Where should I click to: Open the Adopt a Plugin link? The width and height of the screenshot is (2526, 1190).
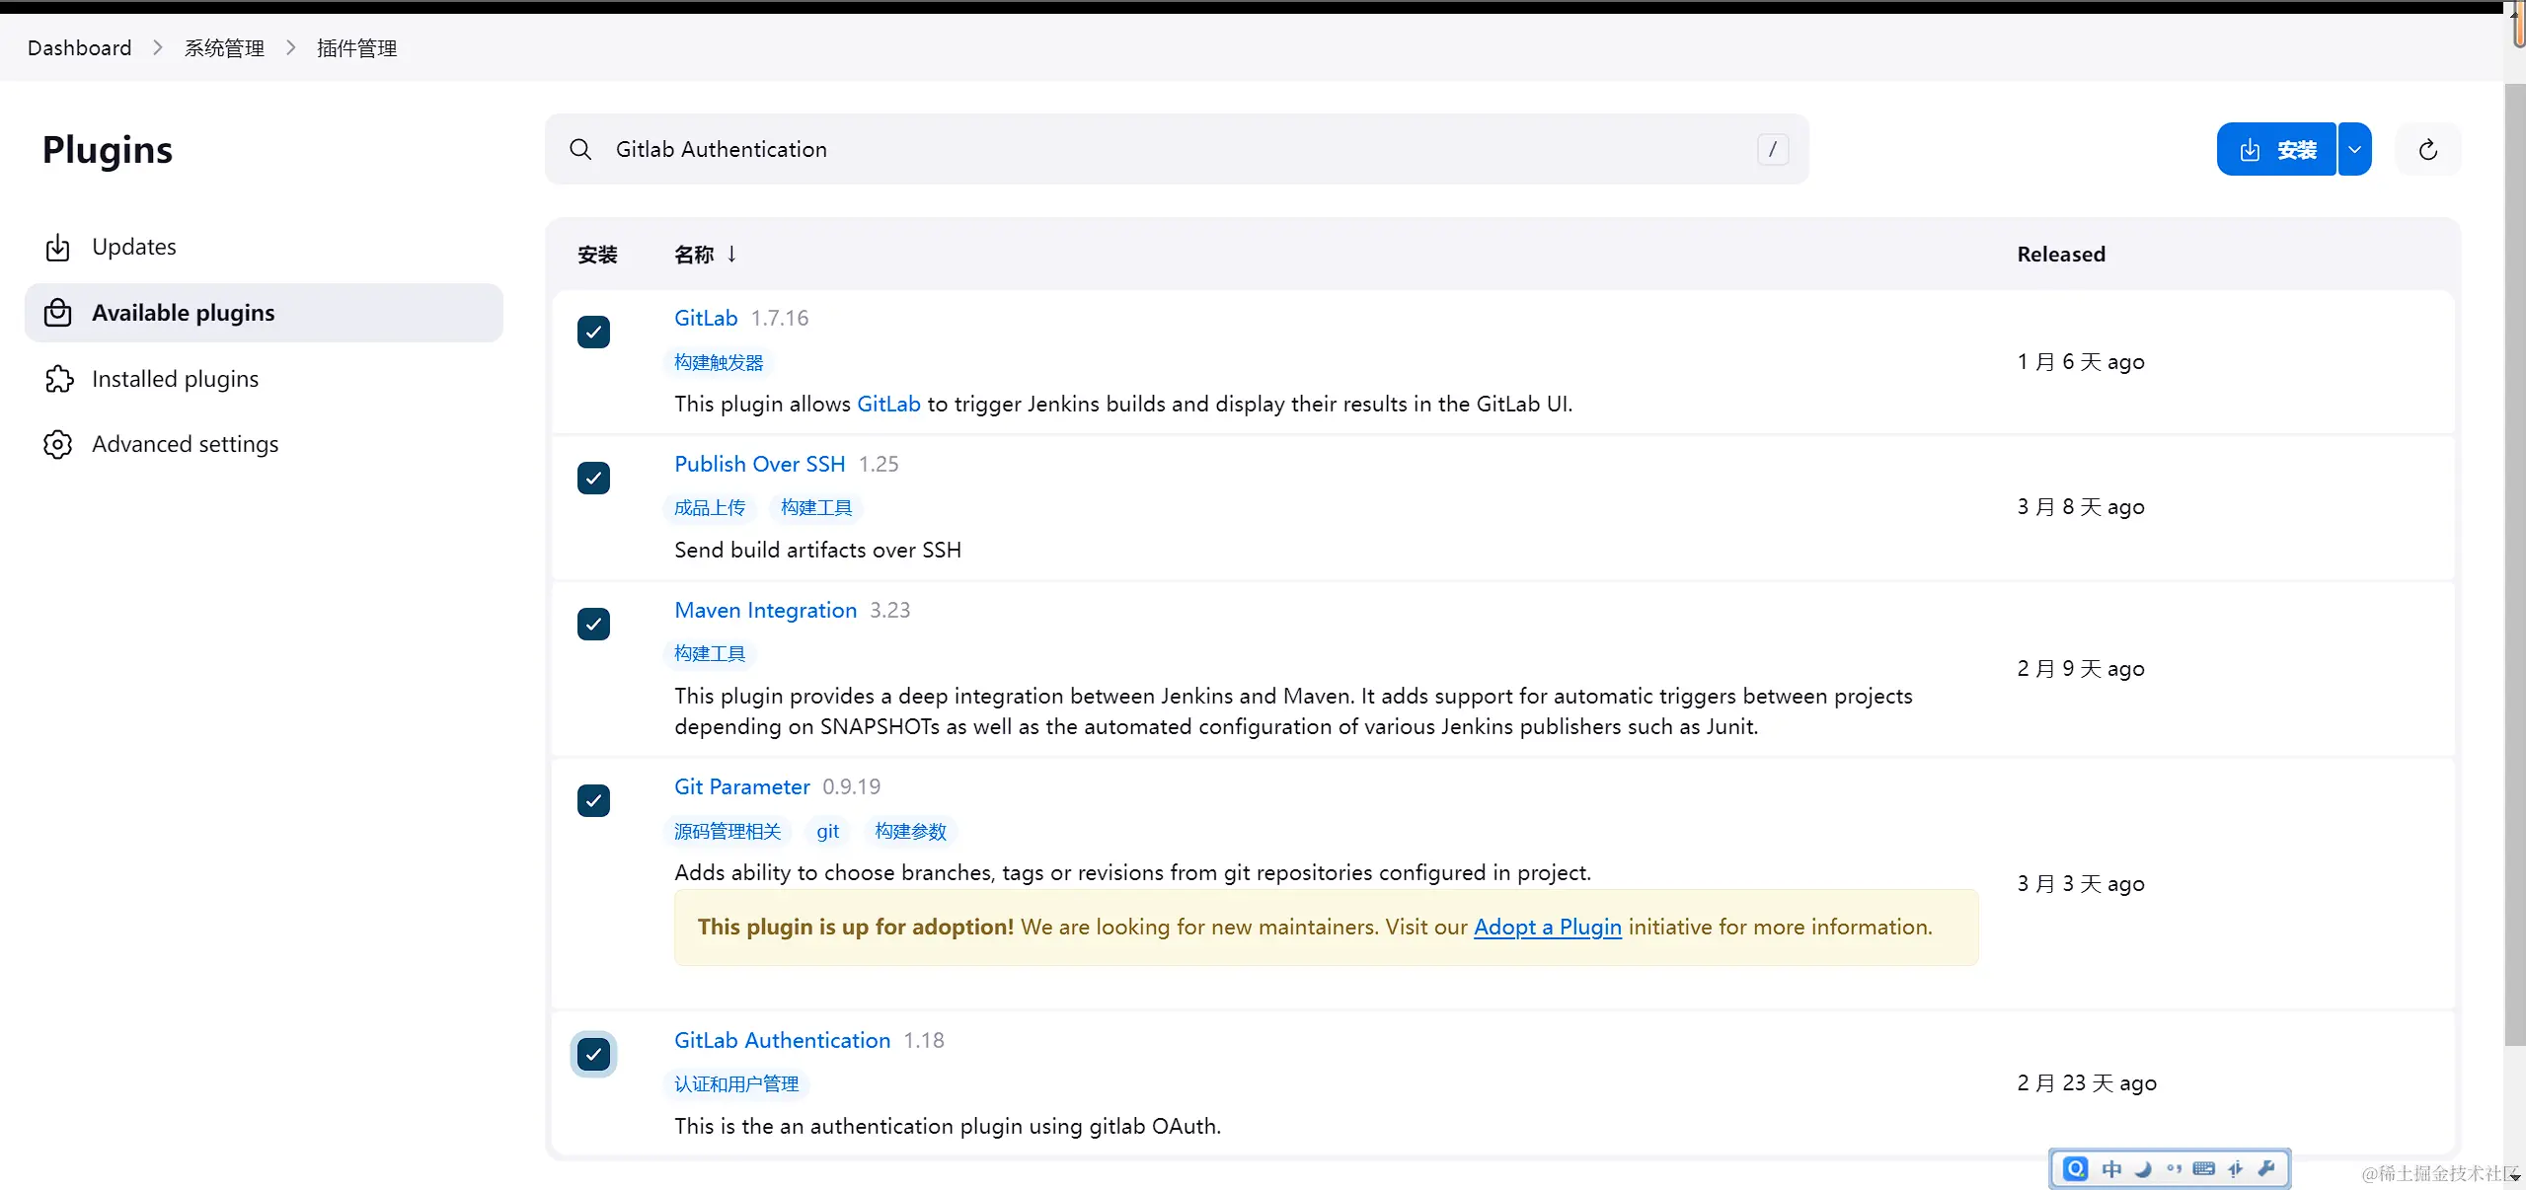(1547, 928)
